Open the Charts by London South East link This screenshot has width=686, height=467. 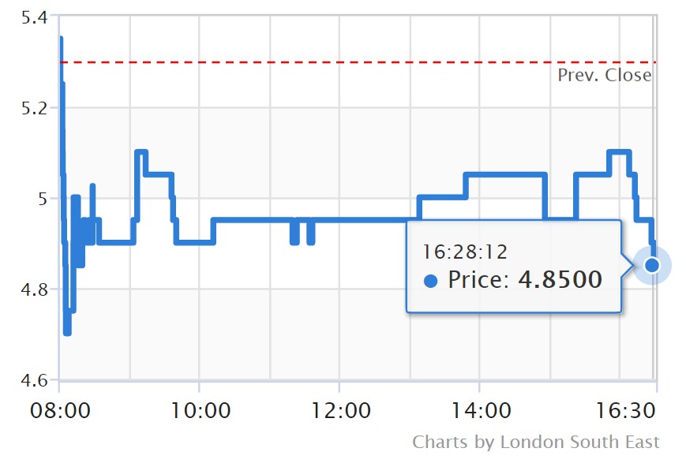point(536,442)
